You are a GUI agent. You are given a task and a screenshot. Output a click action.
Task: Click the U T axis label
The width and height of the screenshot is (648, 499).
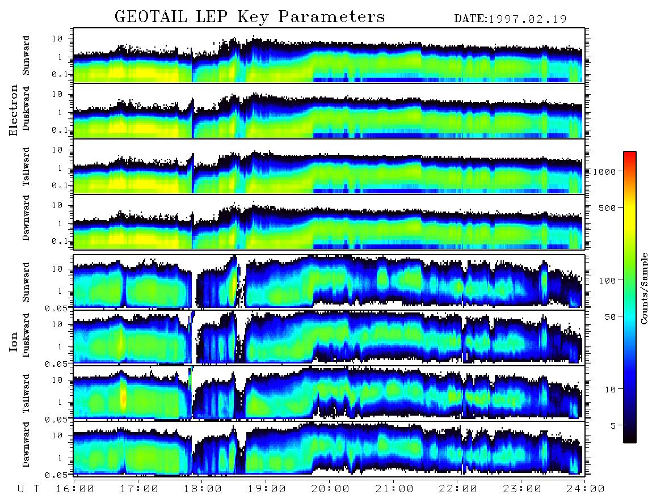[28, 489]
